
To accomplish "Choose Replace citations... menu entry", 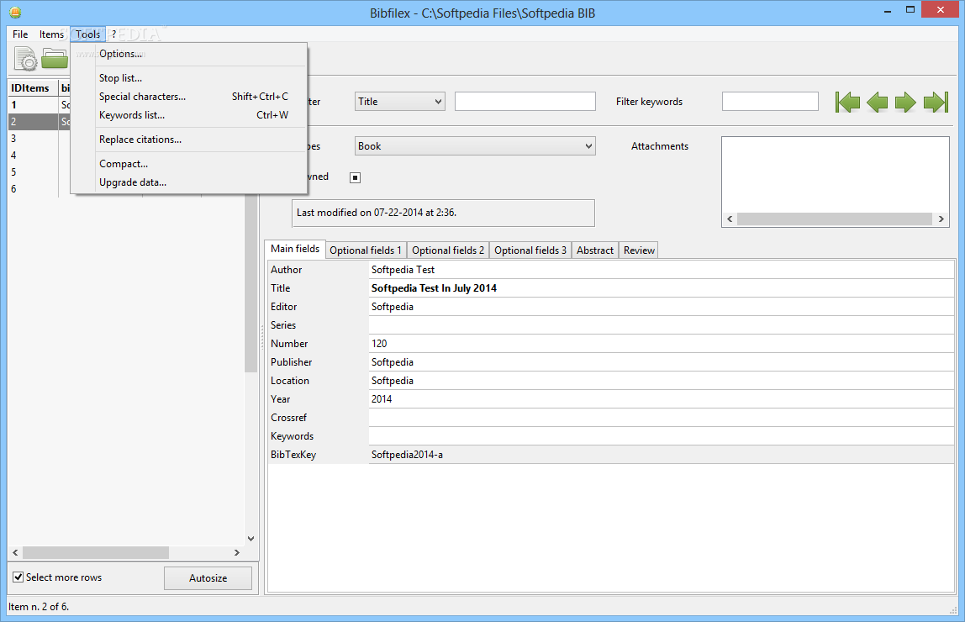I will click(188, 140).
